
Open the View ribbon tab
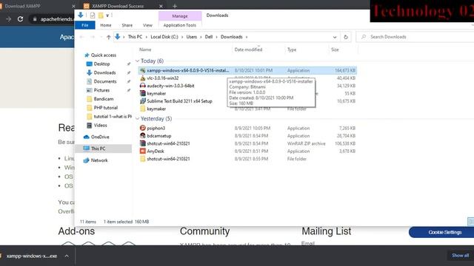point(147,25)
